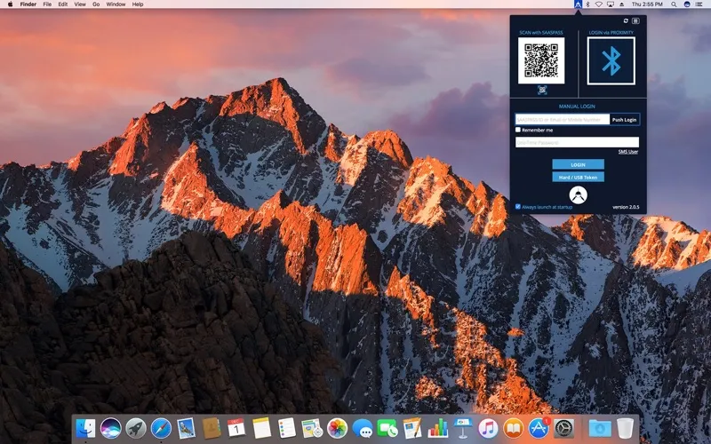The image size is (711, 444).
Task: Toggle Always launch at startup checkbox
Action: 518,206
